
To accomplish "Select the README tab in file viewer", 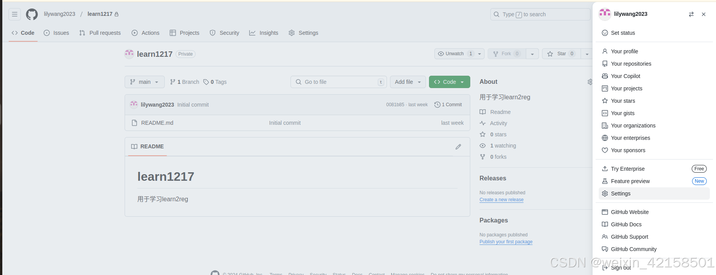I will [x=147, y=146].
